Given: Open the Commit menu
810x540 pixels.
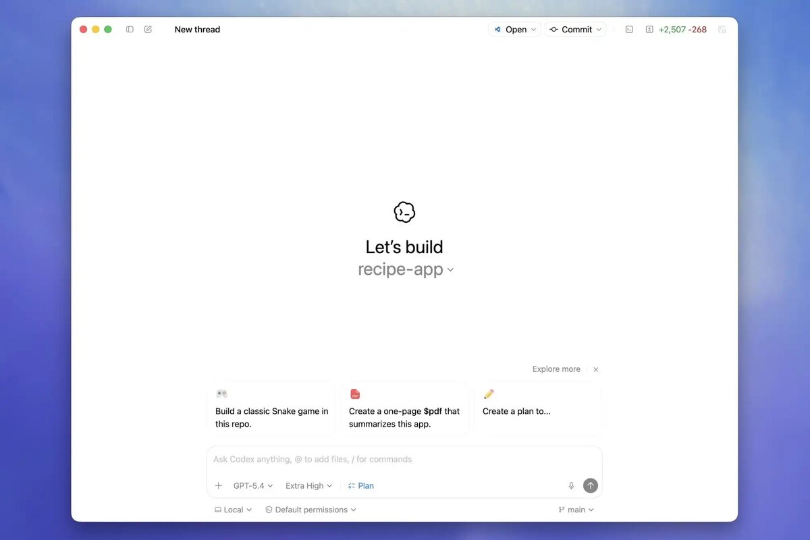Looking at the screenshot, I should 575,29.
